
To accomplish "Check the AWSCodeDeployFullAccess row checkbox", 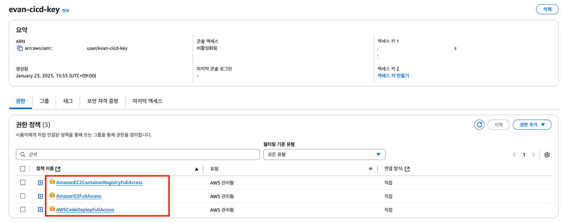I will click(x=23, y=209).
